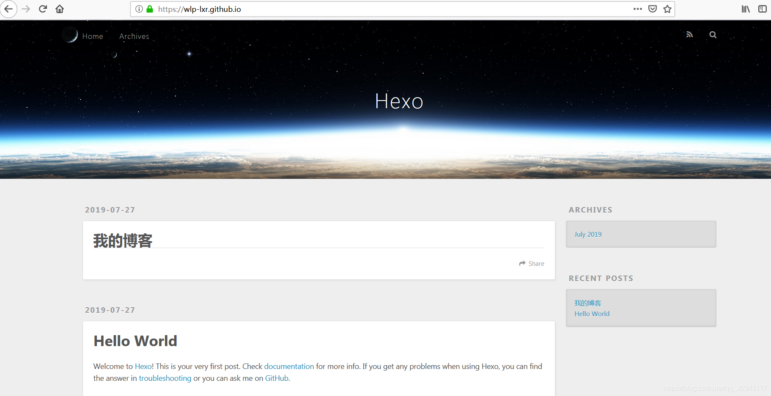This screenshot has height=396, width=771.
Task: Open the Hello World post title
Action: [135, 341]
